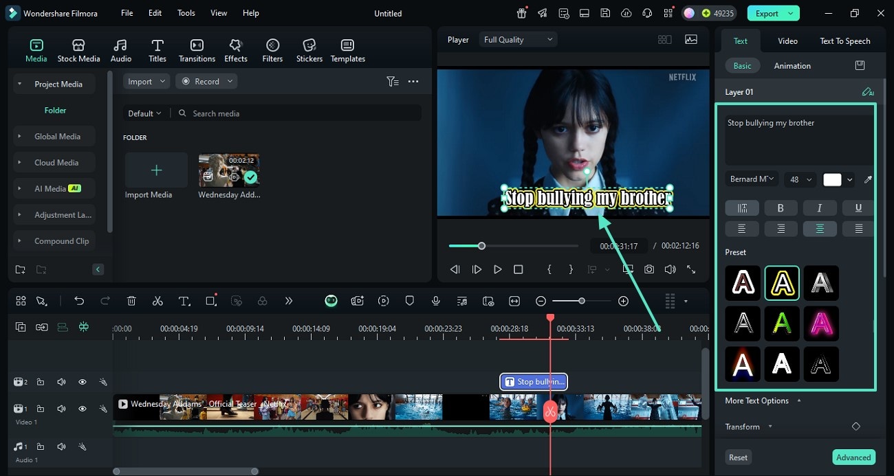This screenshot has height=476, width=894.
Task: Open the Titles tab
Action: (x=157, y=50)
